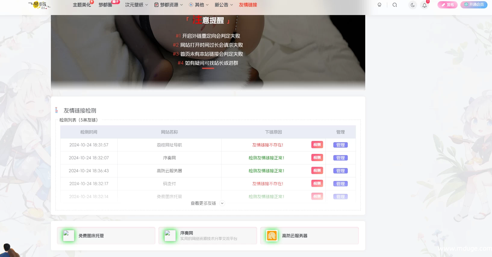Viewport: 492px width, 257px height.
Task: Click the 管理 button for 荔枝网址导航
Action: pyautogui.click(x=341, y=145)
